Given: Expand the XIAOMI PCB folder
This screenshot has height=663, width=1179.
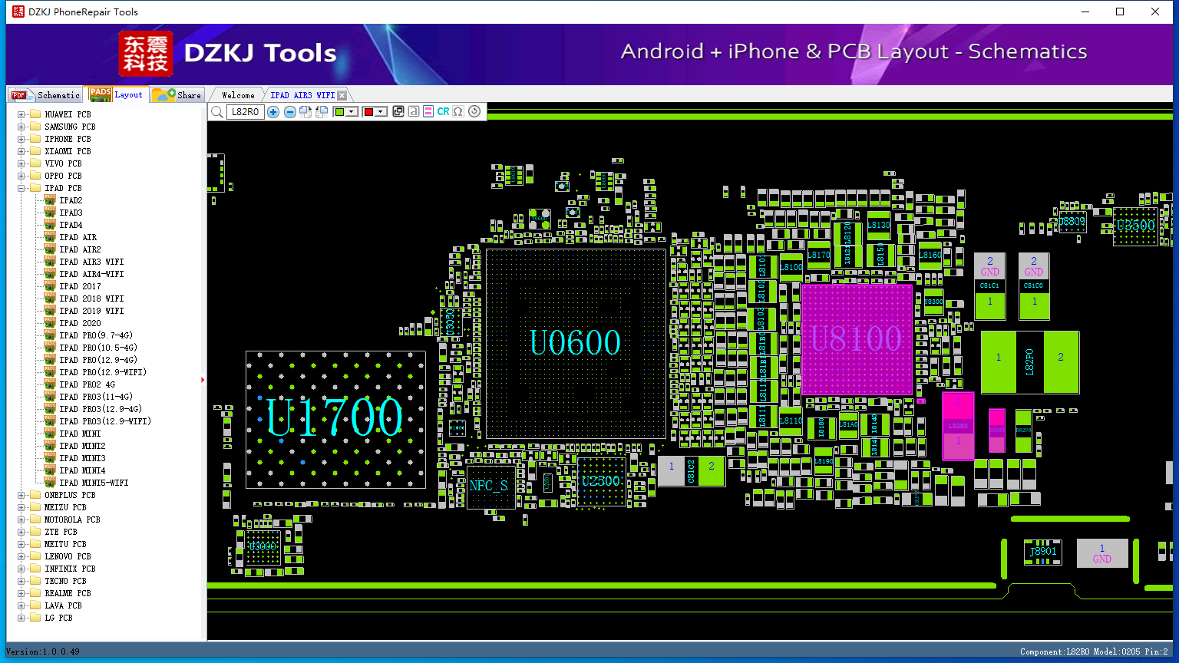Looking at the screenshot, I should (21, 151).
